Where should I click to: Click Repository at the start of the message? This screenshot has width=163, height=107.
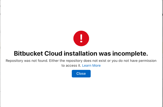click(x=15, y=60)
